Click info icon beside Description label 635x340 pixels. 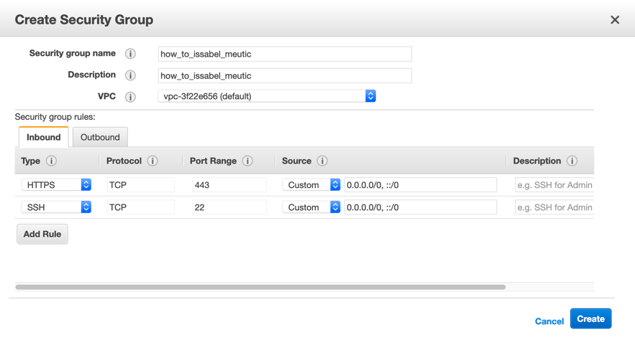pyautogui.click(x=130, y=75)
